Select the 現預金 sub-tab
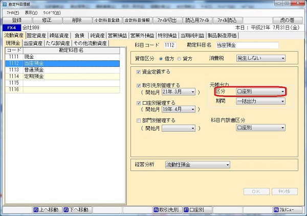Image resolution: width=307 pixels, height=216 pixels. pos(13,43)
